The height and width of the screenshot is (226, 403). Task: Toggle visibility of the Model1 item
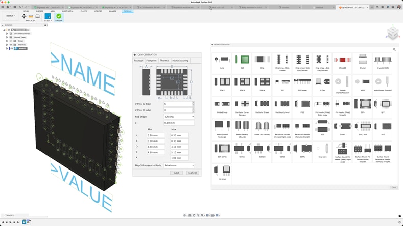click(x=12, y=48)
